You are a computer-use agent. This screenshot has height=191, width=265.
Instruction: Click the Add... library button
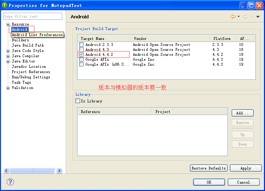coord(242,113)
